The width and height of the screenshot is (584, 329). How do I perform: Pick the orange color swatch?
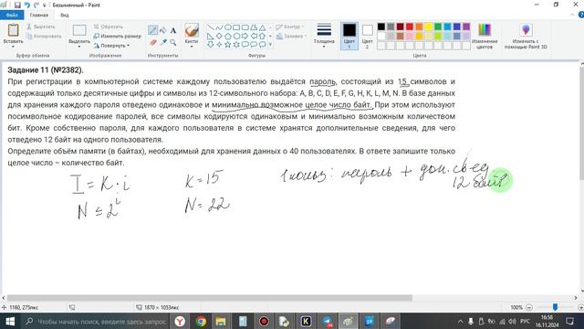(x=419, y=27)
